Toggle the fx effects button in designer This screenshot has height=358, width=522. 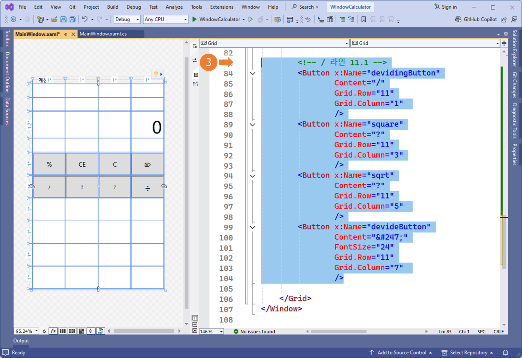coord(53,331)
